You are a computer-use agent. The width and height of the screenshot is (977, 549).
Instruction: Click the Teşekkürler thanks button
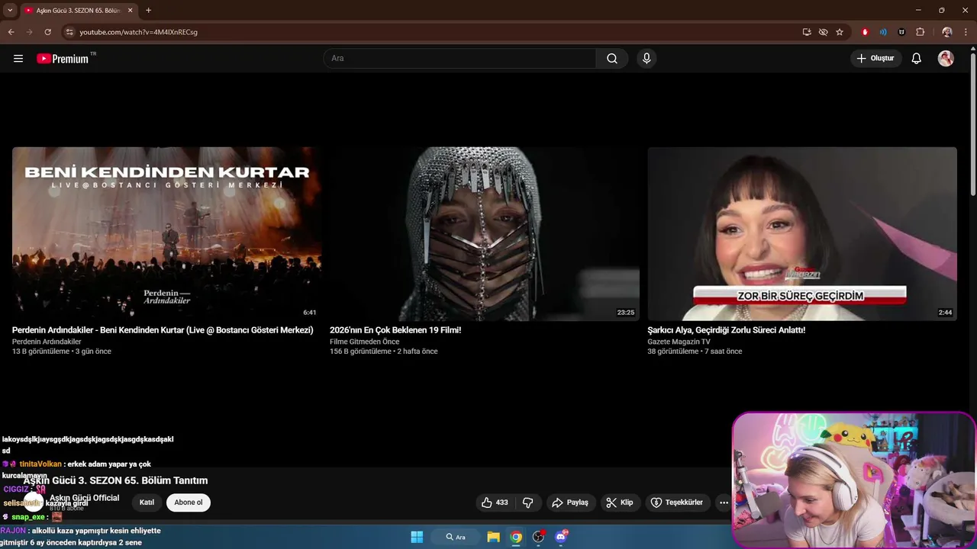point(678,502)
